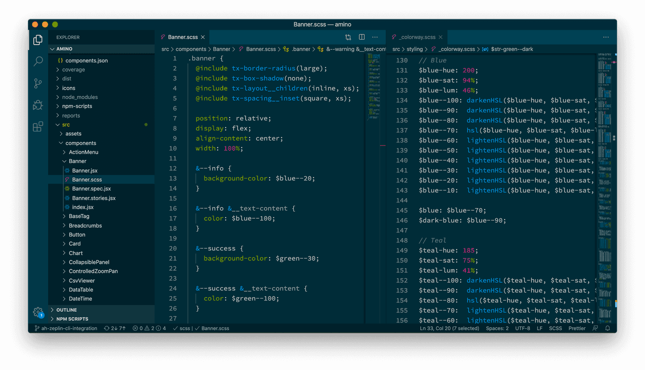Click the Manage gear icon
Screen dimensions: 645x370
[x=38, y=312]
